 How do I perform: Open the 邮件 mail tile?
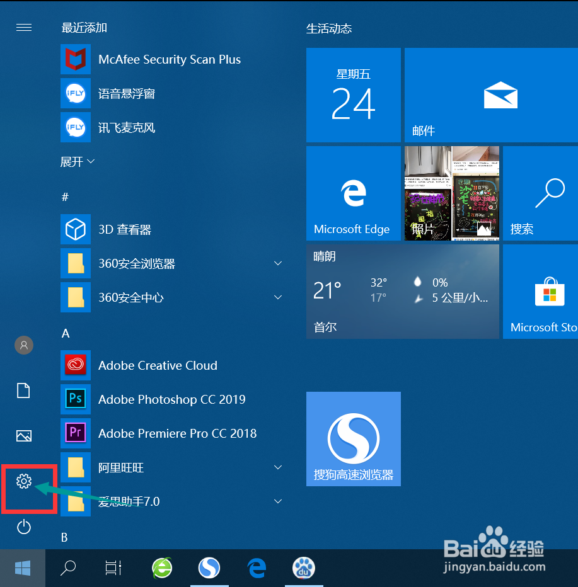(x=491, y=95)
